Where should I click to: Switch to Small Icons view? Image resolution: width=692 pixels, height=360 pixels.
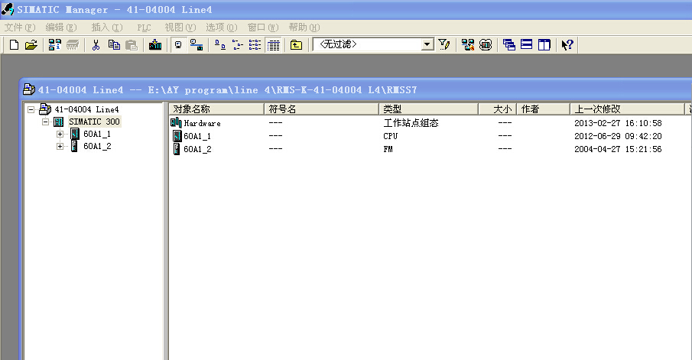coord(238,44)
